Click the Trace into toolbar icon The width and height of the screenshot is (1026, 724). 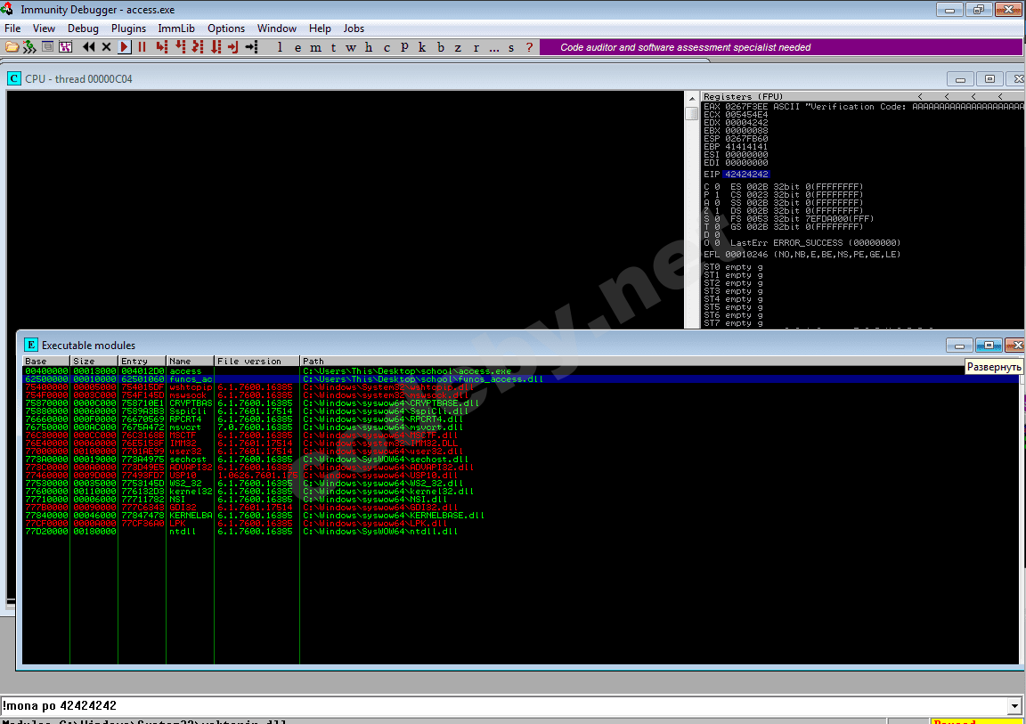[198, 47]
